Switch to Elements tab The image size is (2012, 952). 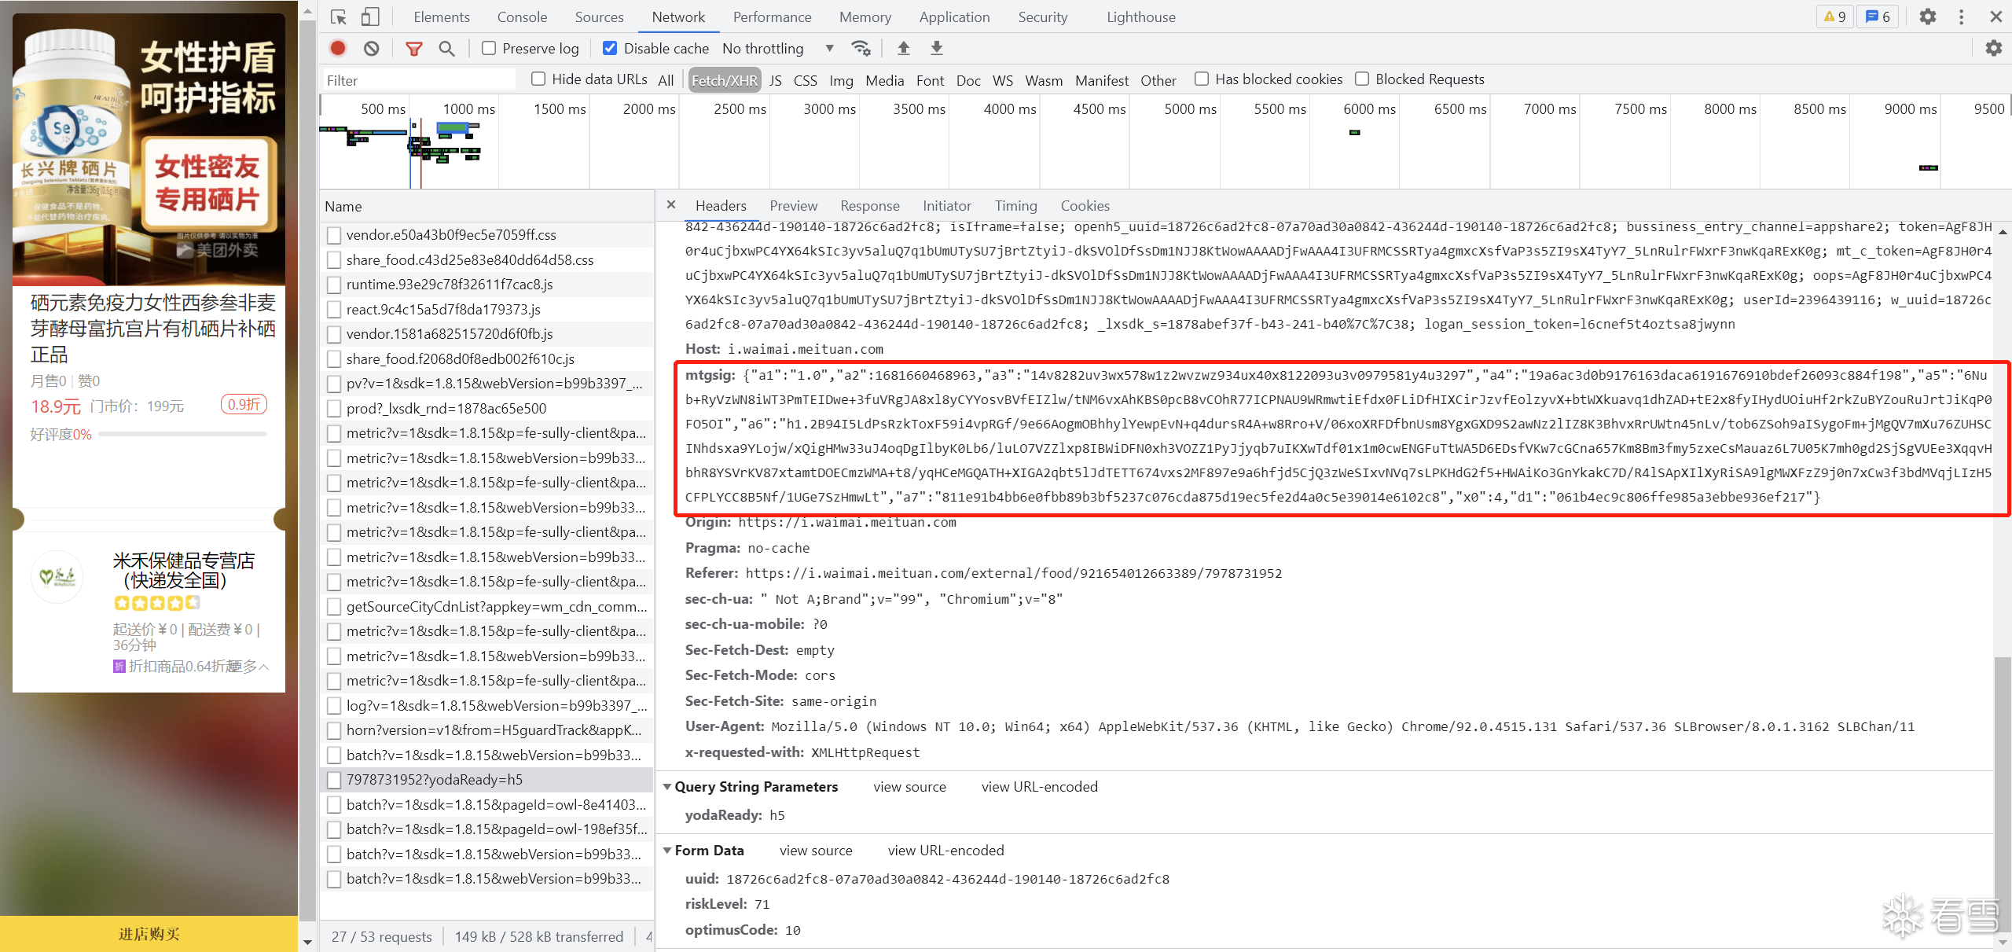click(442, 17)
